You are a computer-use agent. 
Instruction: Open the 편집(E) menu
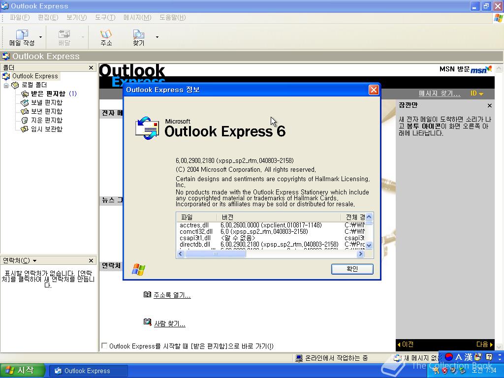pyautogui.click(x=48, y=17)
